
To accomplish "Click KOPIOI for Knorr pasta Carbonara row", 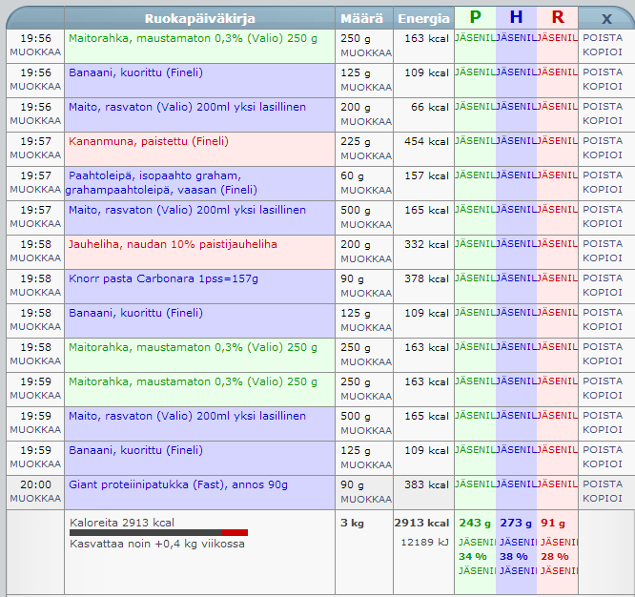I will [x=603, y=292].
